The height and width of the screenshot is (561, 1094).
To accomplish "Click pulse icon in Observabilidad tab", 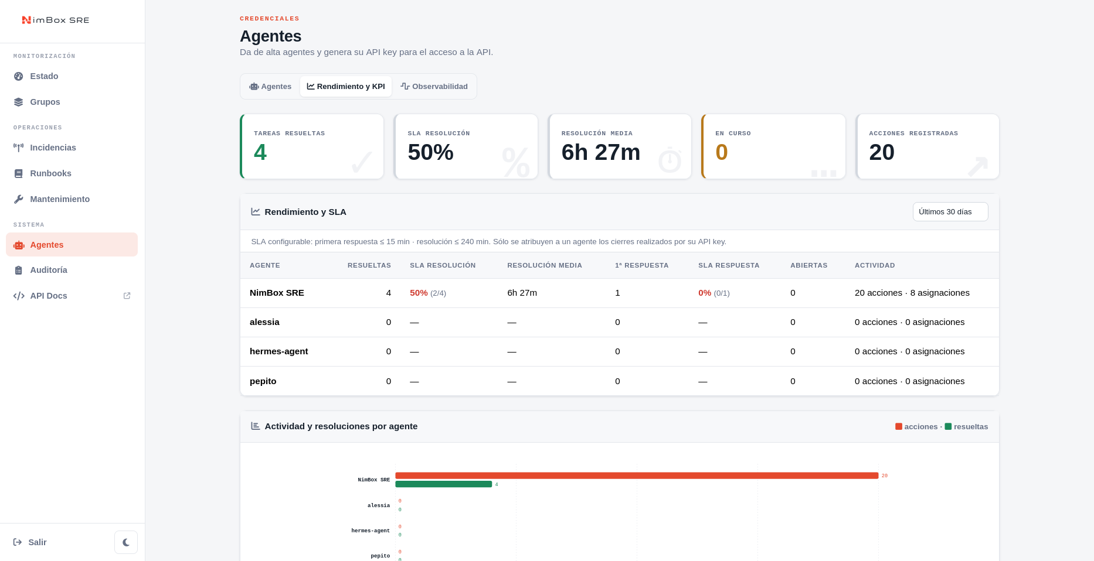I will (x=405, y=86).
